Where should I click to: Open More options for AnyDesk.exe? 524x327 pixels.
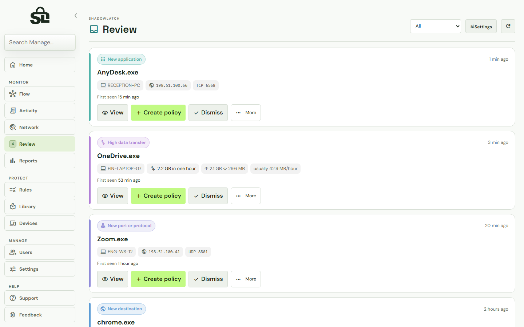point(246,113)
